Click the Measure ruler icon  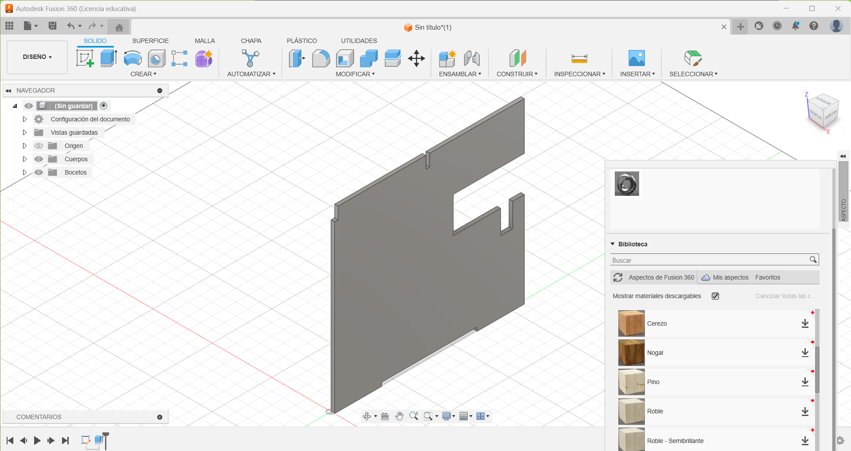(x=579, y=58)
